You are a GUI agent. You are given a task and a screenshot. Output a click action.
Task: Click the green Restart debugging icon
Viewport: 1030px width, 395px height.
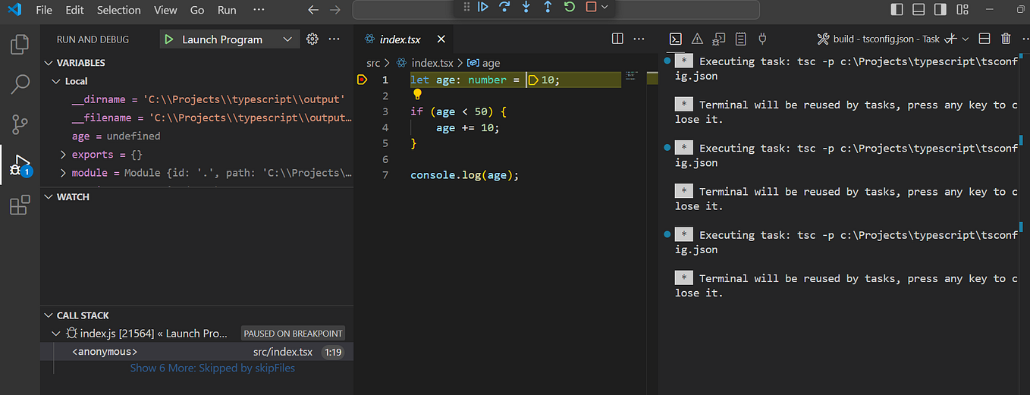coord(569,7)
